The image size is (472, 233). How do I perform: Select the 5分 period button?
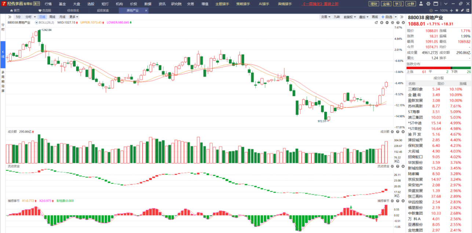pos(18,17)
